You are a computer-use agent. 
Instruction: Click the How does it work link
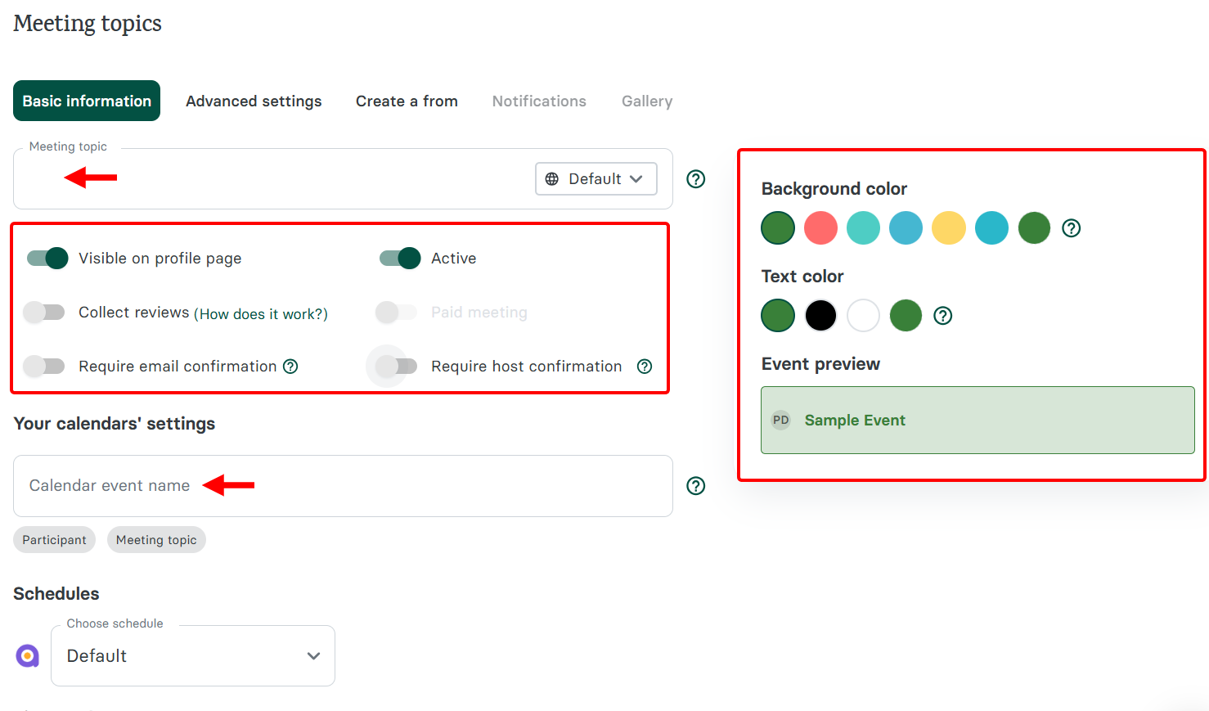pos(262,313)
